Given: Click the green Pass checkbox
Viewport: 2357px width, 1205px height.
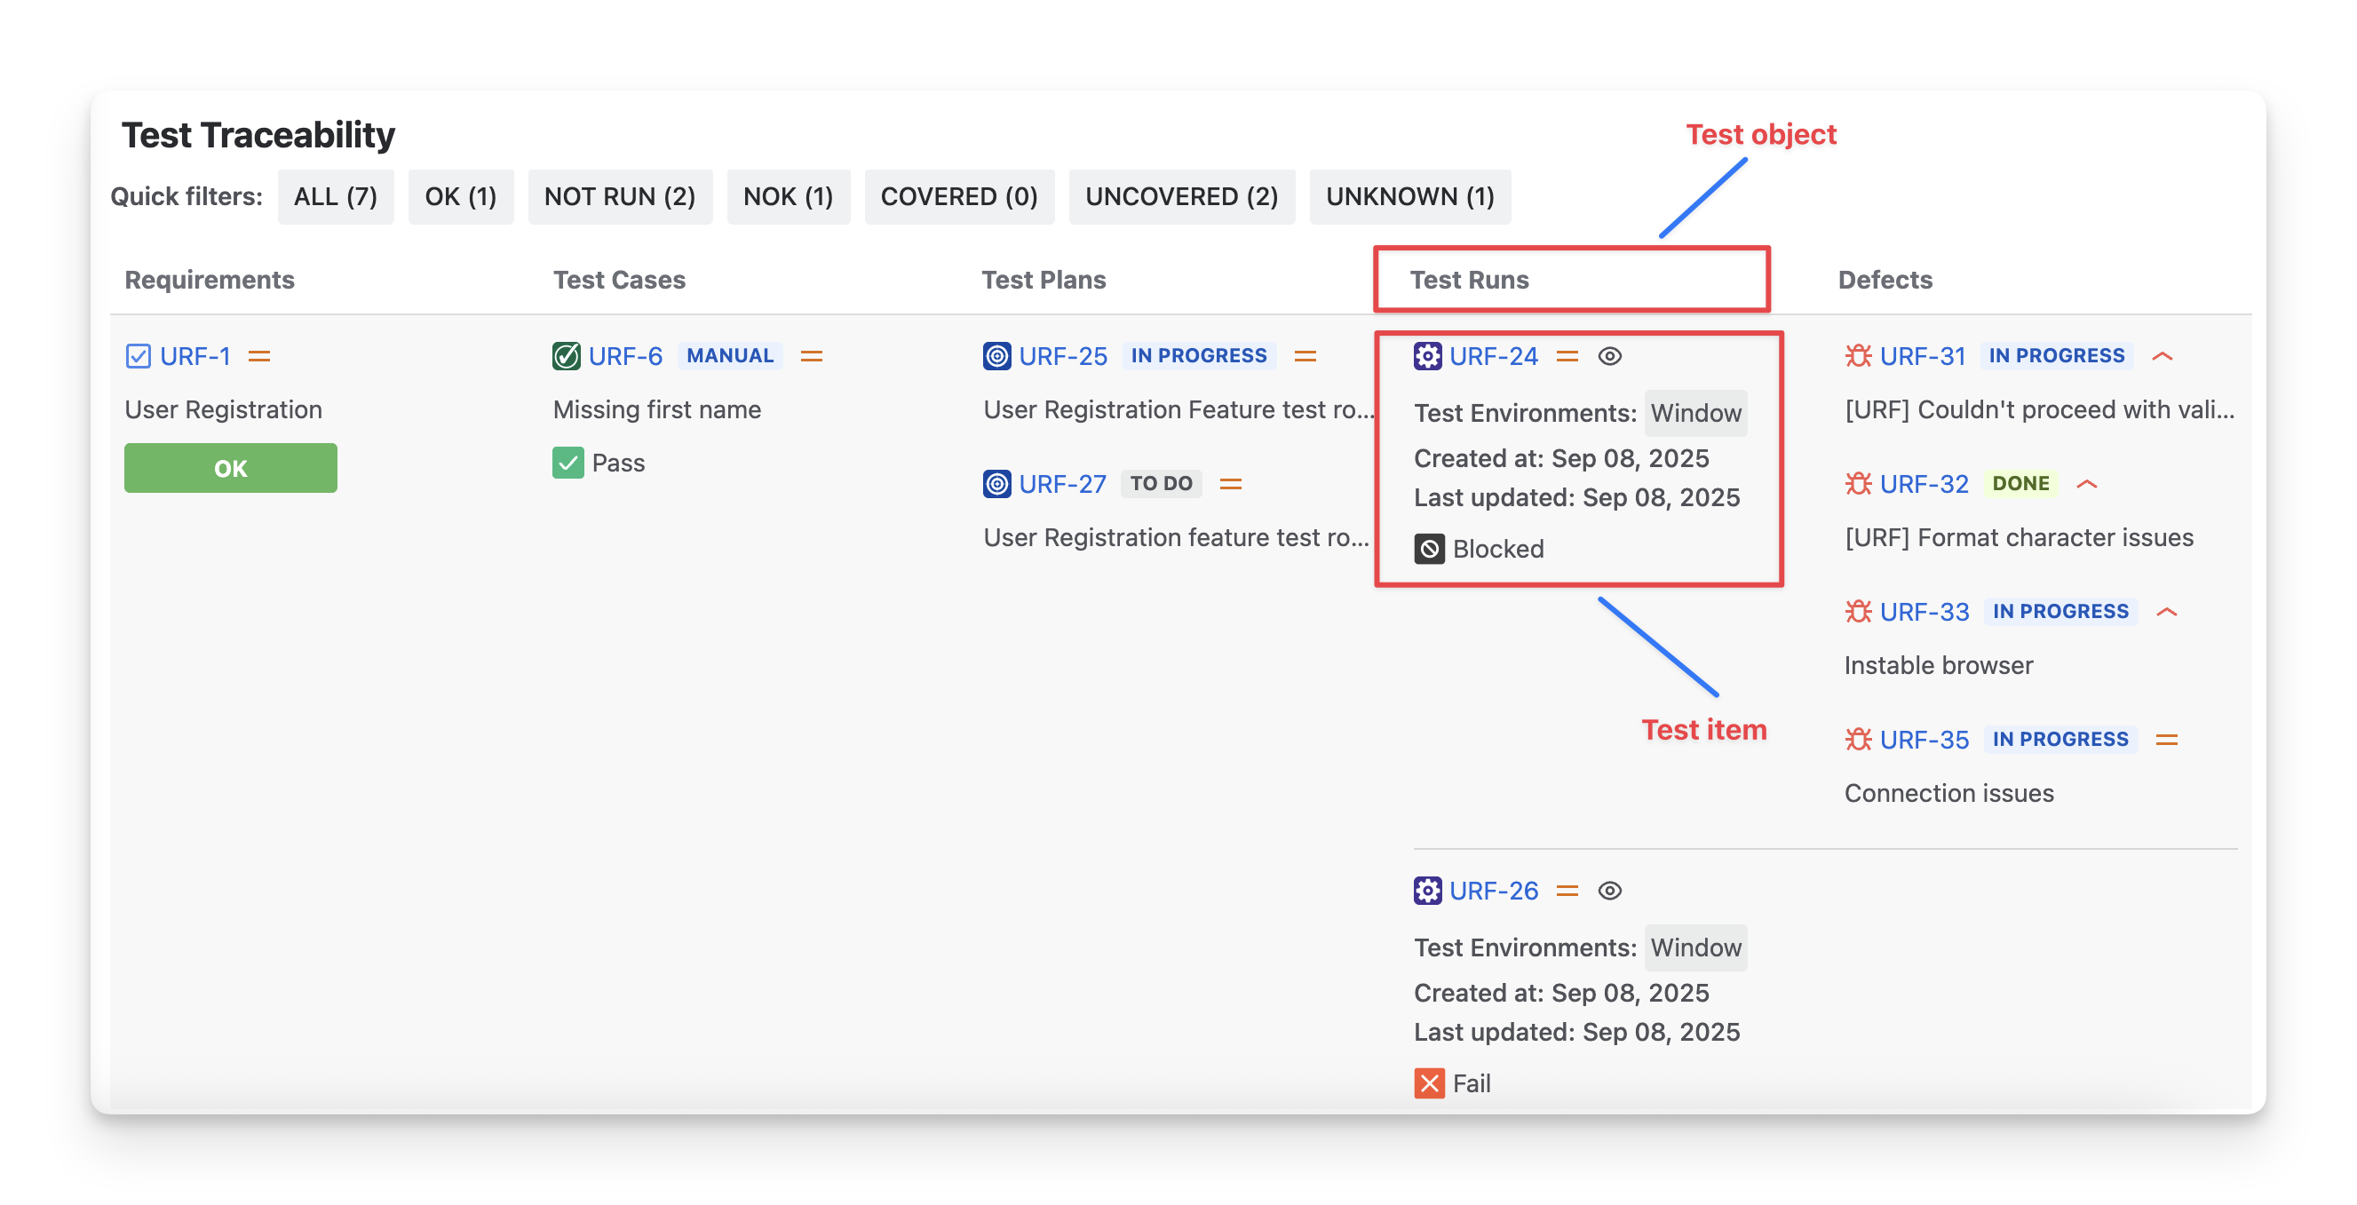Looking at the screenshot, I should click(x=568, y=463).
